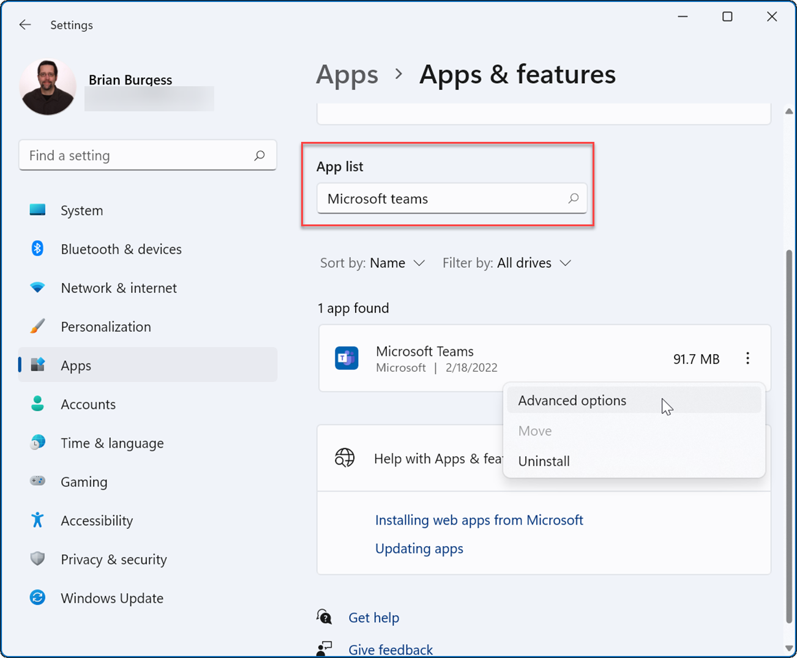Click the Give feedback link
797x658 pixels.
click(x=390, y=649)
